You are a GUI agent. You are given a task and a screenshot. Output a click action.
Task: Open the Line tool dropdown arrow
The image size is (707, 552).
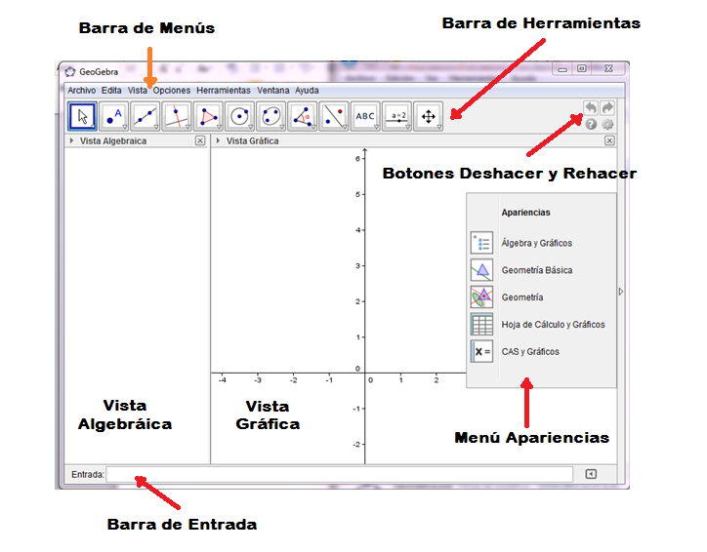[x=156, y=127]
